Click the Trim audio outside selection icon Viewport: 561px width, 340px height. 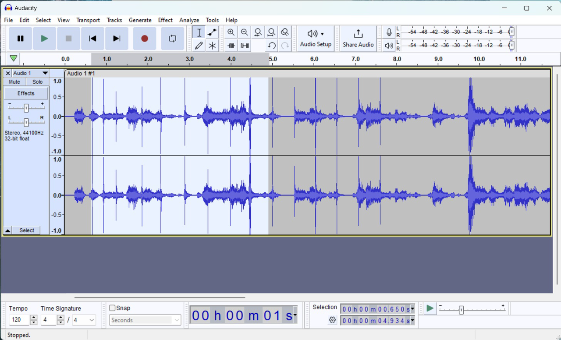click(x=231, y=46)
